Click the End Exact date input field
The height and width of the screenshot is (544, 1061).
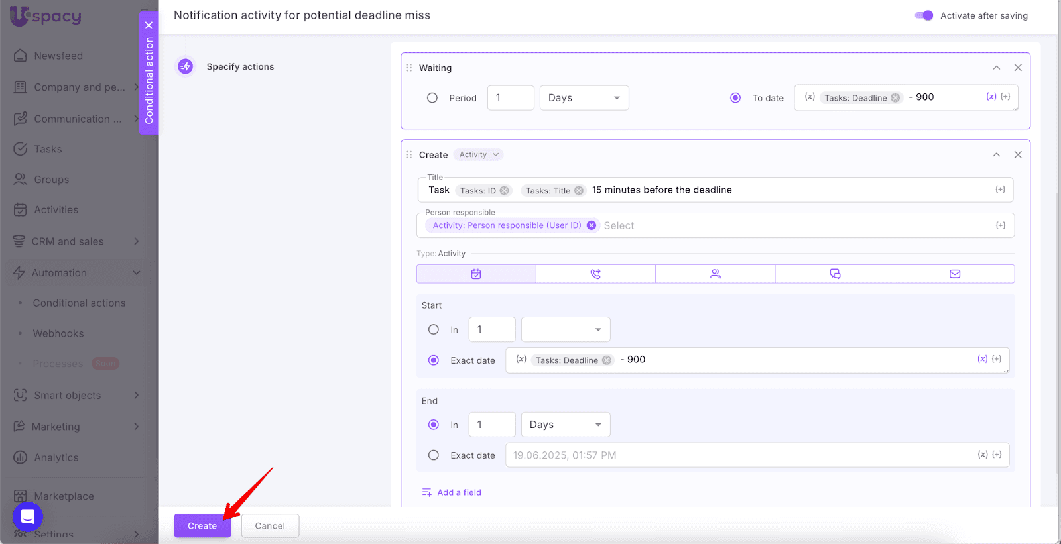click(x=736, y=455)
